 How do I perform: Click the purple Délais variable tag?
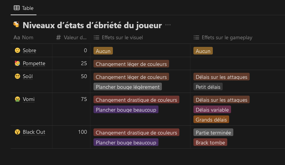click(212, 110)
